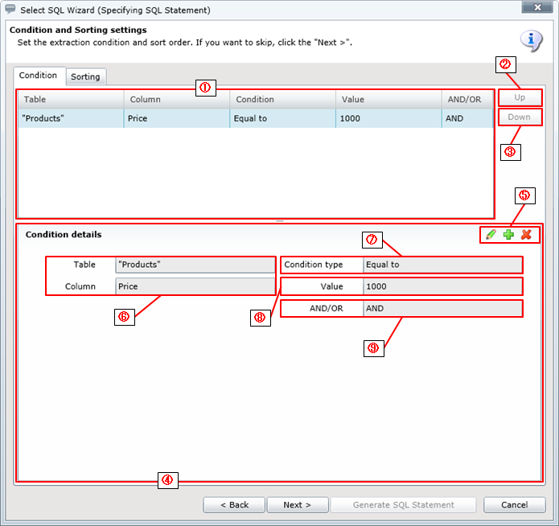
Task: Click the Table field in Condition details
Action: 195,265
